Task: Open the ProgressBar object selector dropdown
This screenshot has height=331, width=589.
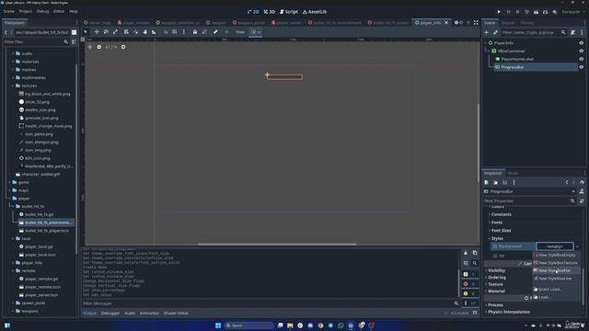Action: (573, 191)
